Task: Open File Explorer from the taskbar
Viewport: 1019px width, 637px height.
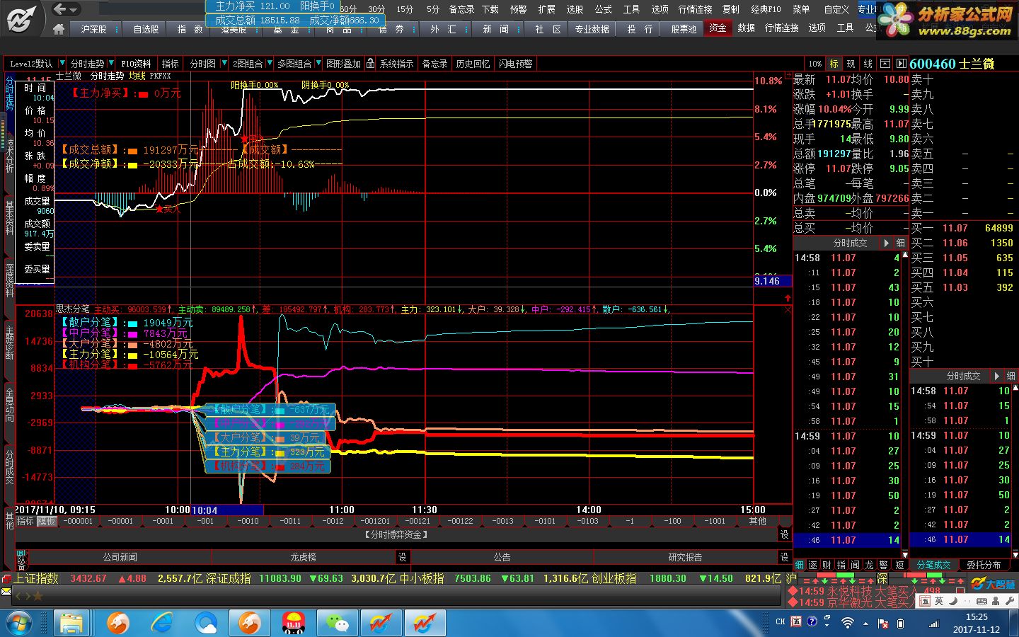Action: [71, 623]
